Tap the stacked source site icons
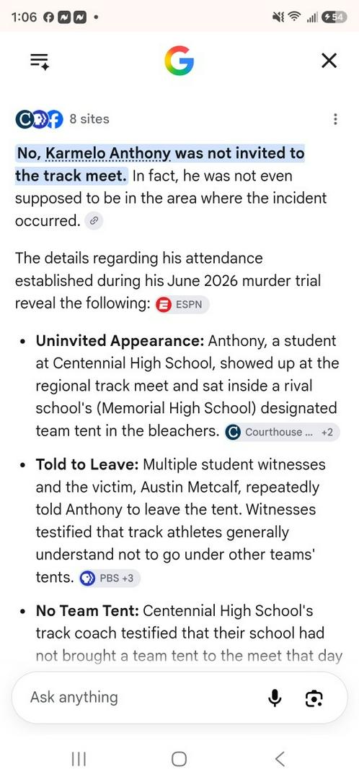359x780 pixels. click(x=39, y=119)
